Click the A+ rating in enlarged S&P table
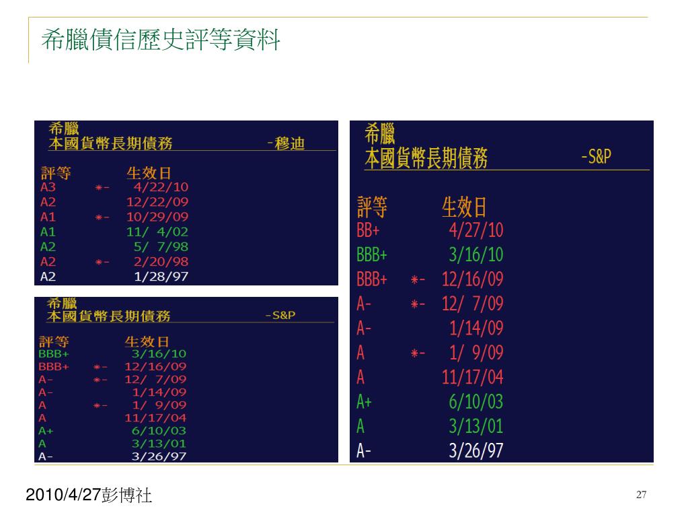Viewport: 688px width, 517px height. pyautogui.click(x=365, y=402)
